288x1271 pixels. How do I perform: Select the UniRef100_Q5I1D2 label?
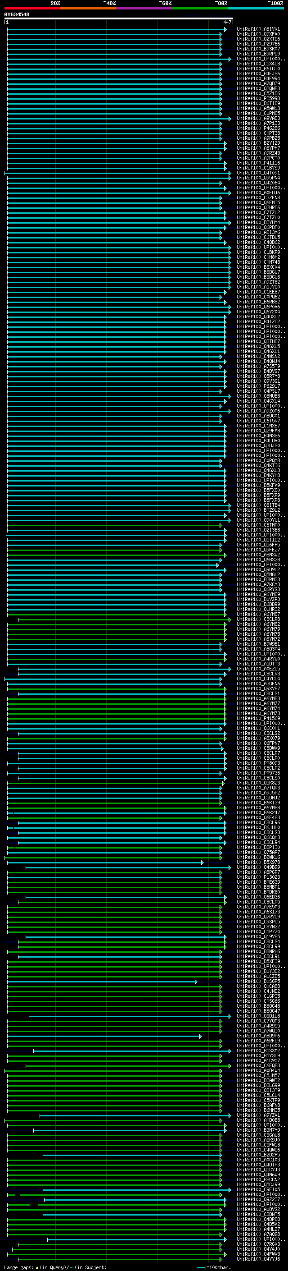258,540
